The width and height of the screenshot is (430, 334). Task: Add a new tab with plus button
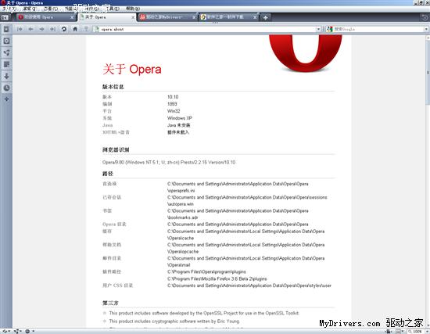coord(265,17)
